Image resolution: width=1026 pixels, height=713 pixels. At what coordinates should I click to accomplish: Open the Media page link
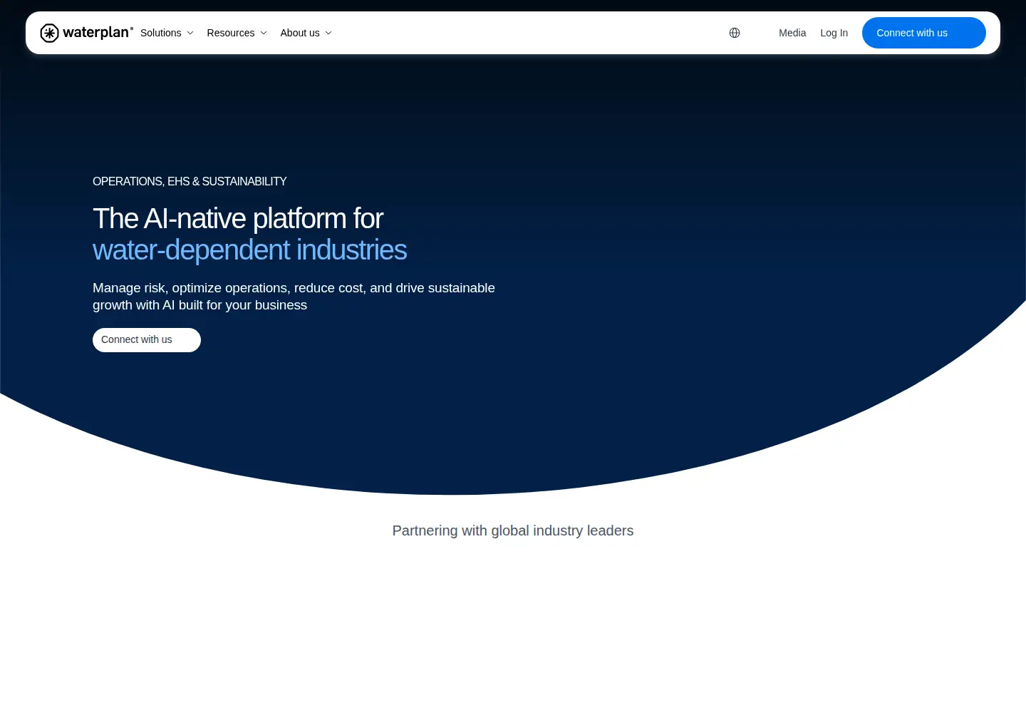click(792, 33)
